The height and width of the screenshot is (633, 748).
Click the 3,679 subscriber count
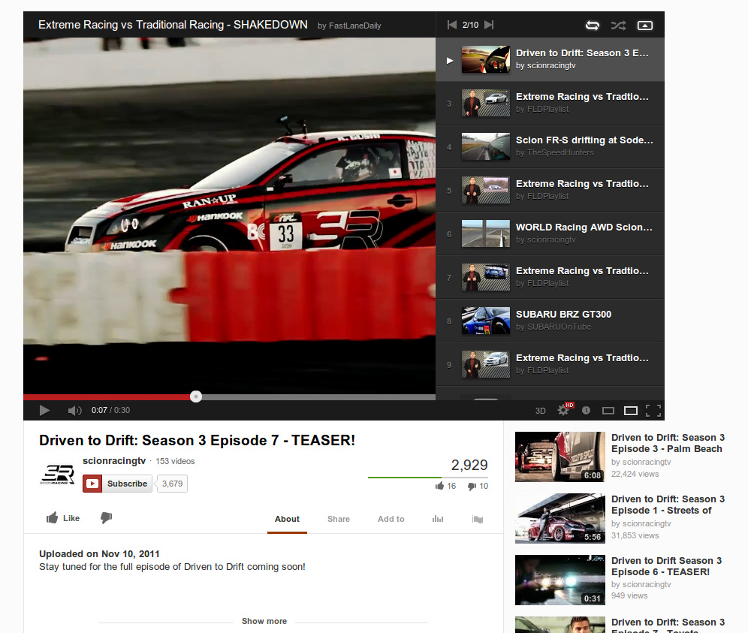tap(172, 484)
